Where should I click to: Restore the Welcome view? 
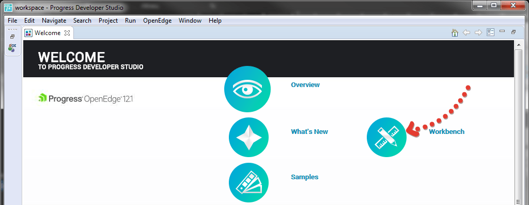[x=514, y=32]
